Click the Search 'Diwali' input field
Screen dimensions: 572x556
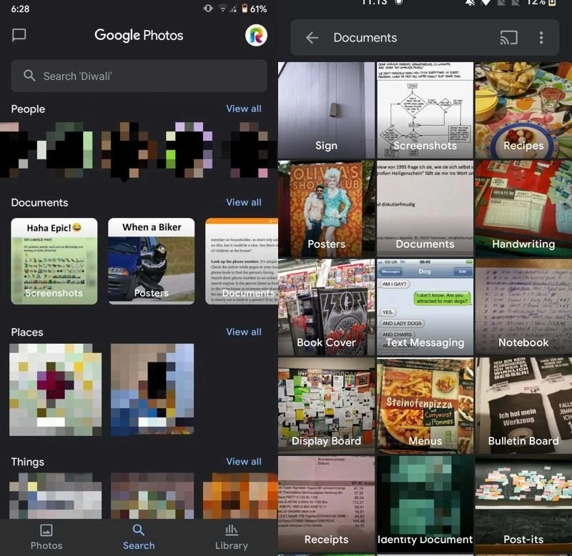point(139,76)
